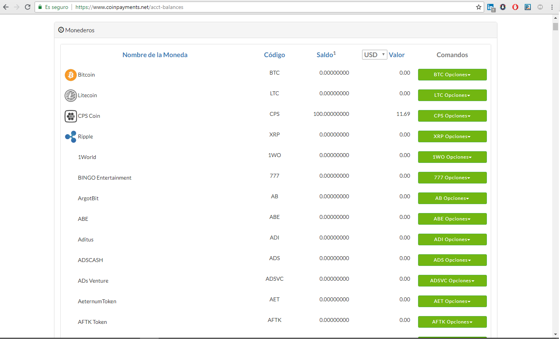560x339 pixels.
Task: Click the ADSVC code cell
Action: pyautogui.click(x=275, y=279)
